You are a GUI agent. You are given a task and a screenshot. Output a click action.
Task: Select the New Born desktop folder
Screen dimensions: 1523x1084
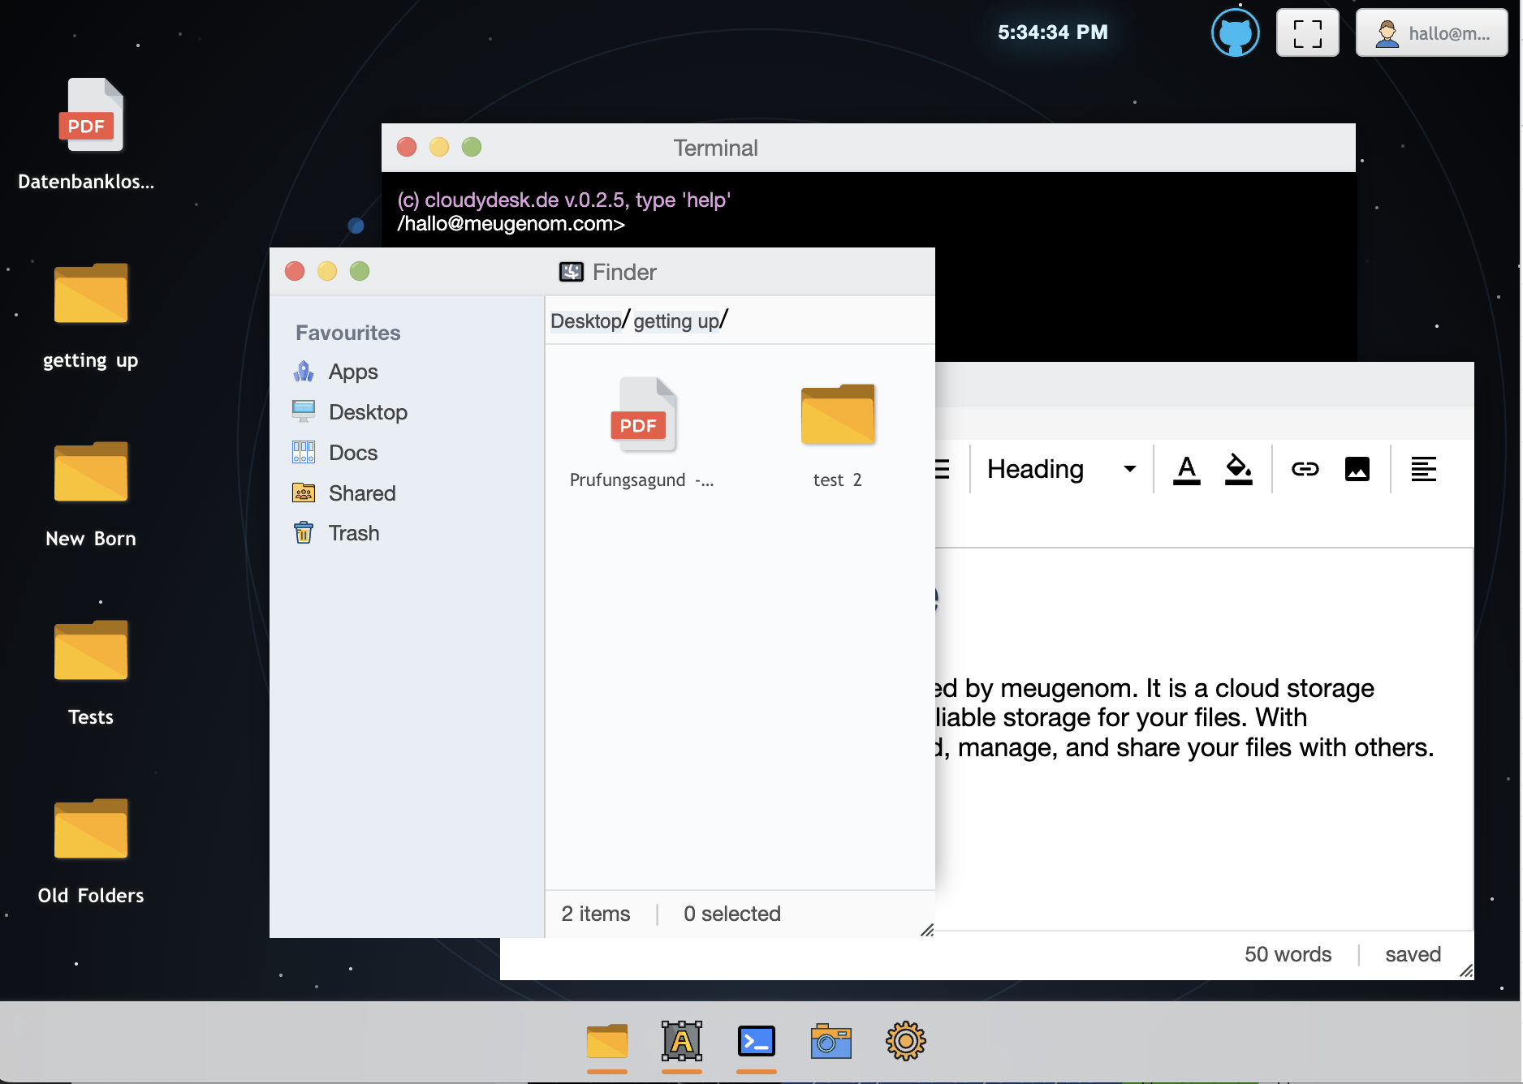[x=90, y=472]
